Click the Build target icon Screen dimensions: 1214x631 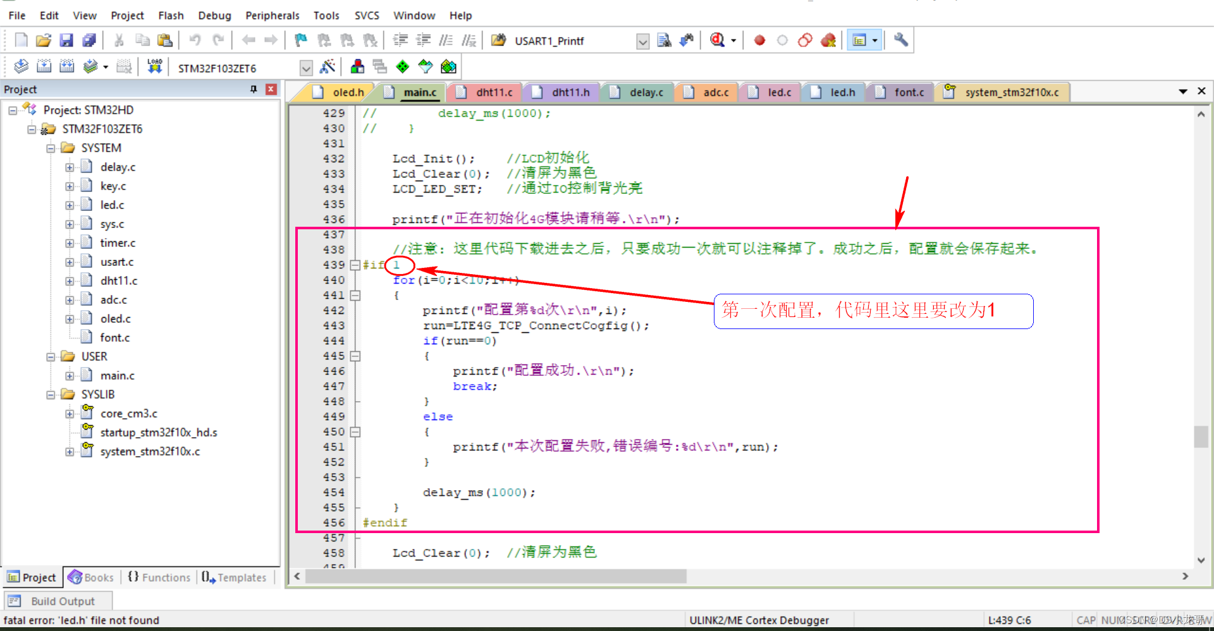click(x=44, y=66)
